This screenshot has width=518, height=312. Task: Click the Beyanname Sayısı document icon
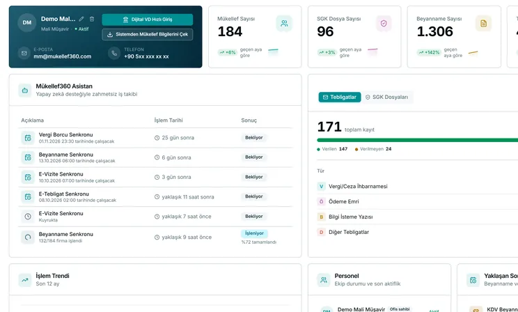(483, 24)
